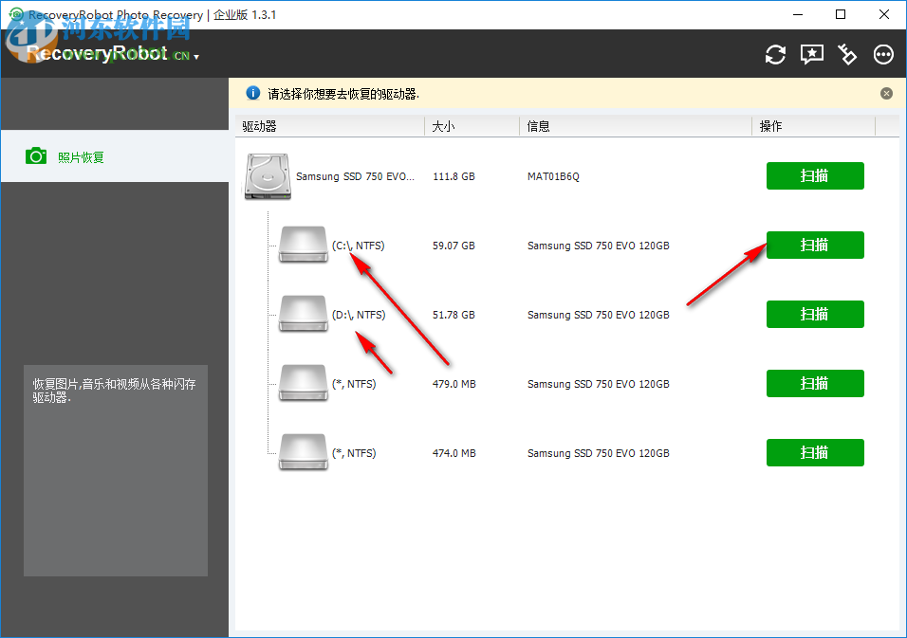Scan the whole Samsung SSD with 扫描
This screenshot has height=638, width=907.
point(814,175)
